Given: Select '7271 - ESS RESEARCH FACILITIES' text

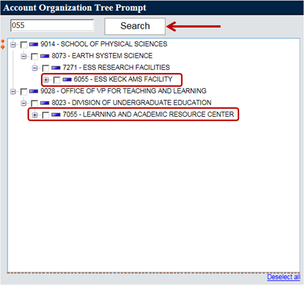Looking at the screenshot, I should point(116,67).
